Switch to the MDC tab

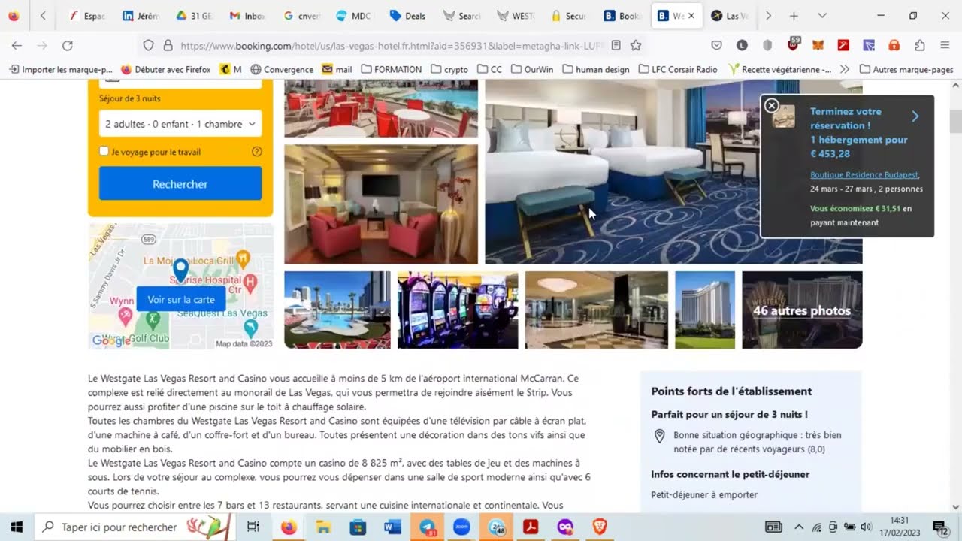[354, 16]
